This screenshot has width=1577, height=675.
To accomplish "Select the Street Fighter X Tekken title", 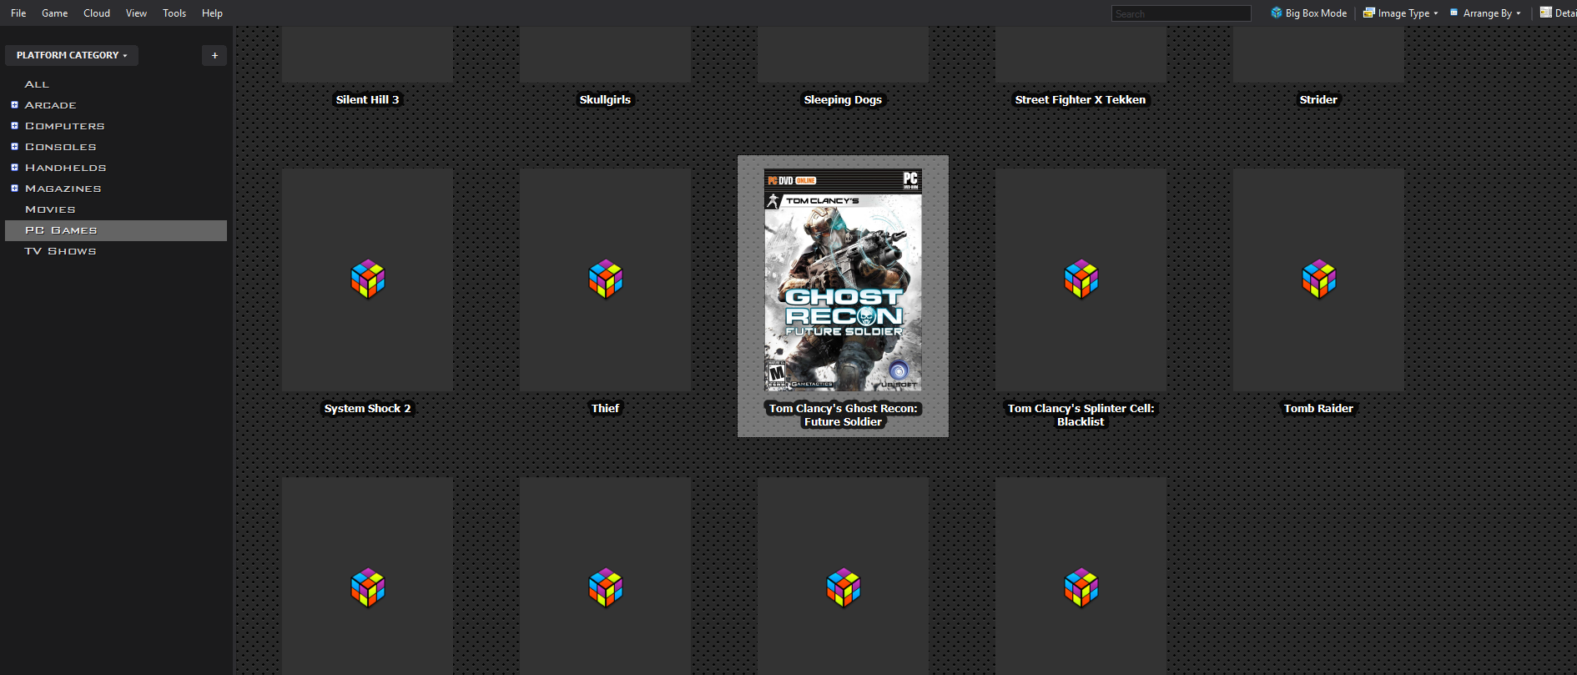I will tap(1081, 99).
